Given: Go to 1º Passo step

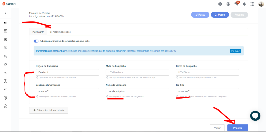Looking at the screenshot, I should pyautogui.click(x=200, y=15).
